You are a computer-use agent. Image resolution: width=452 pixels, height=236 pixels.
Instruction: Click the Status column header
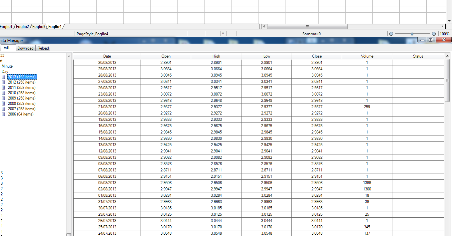418,56
